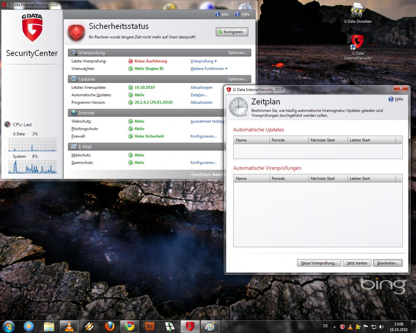Sort Automatische Updates by Nächster Start column
This screenshot has width=416, height=333.
328,140
